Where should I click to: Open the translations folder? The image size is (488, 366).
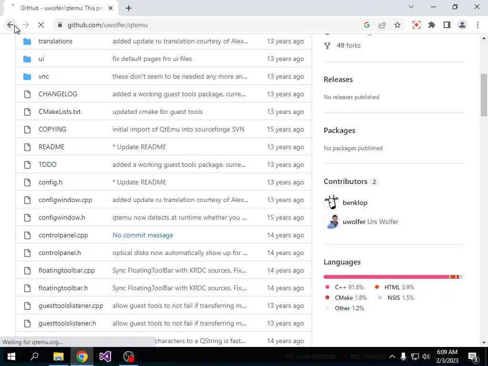55,41
